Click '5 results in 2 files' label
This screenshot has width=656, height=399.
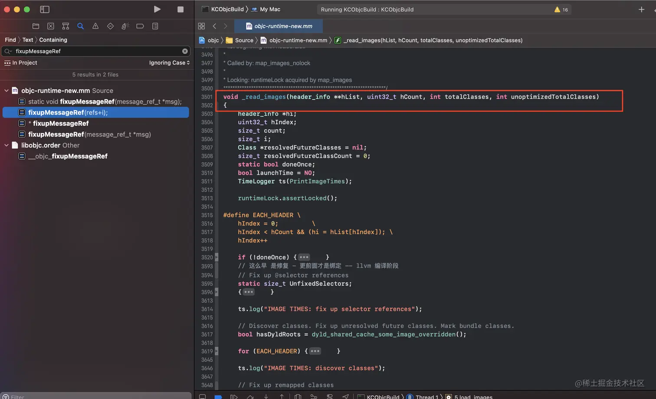(x=95, y=75)
